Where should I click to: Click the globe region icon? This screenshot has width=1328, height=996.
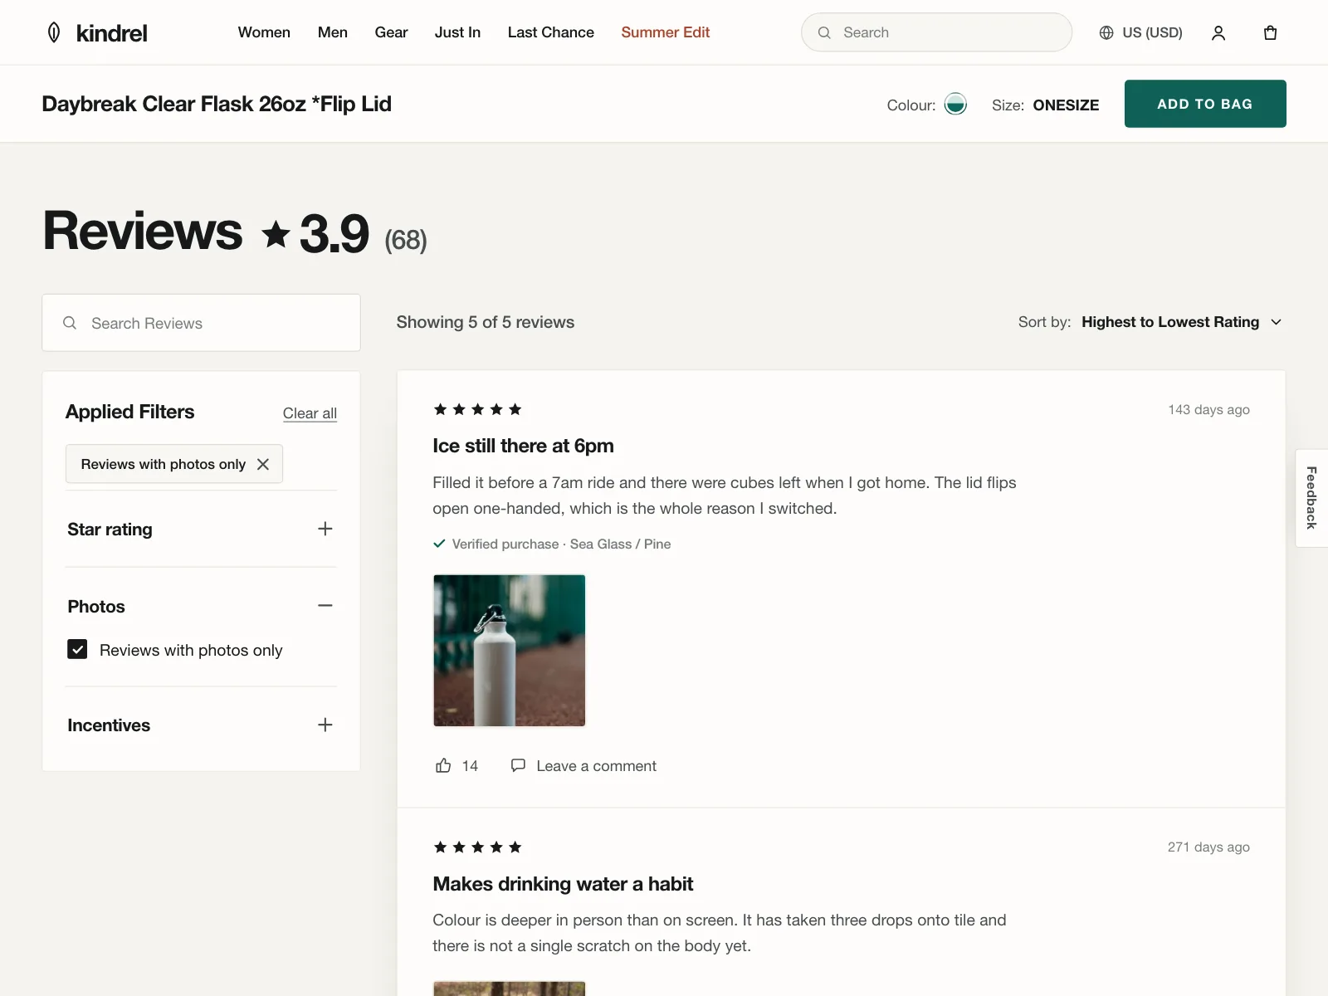(1106, 32)
